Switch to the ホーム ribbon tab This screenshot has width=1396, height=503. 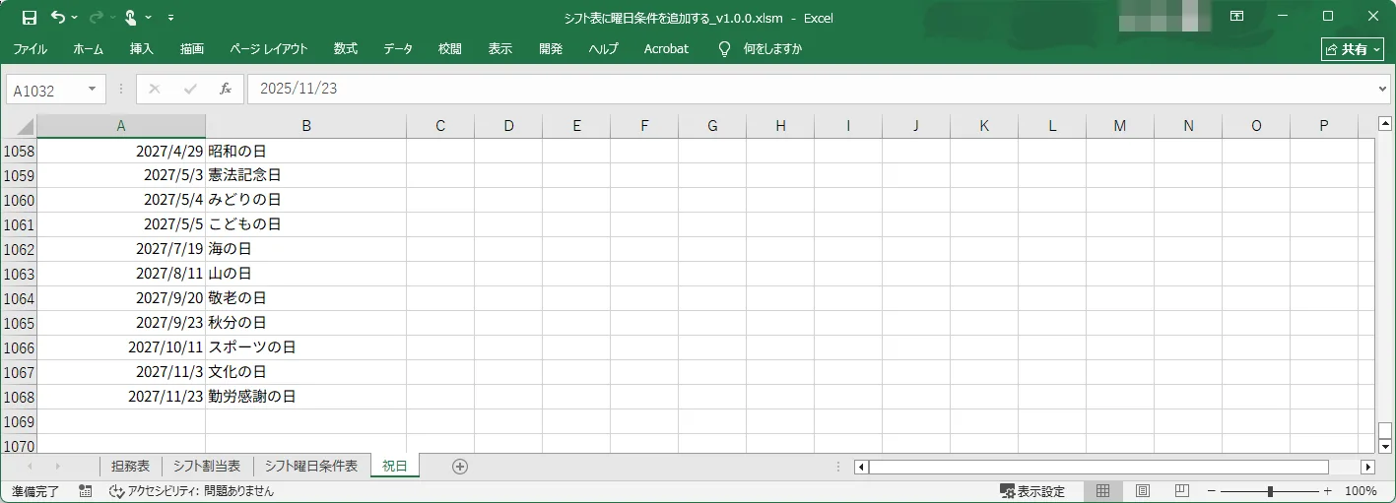[88, 48]
